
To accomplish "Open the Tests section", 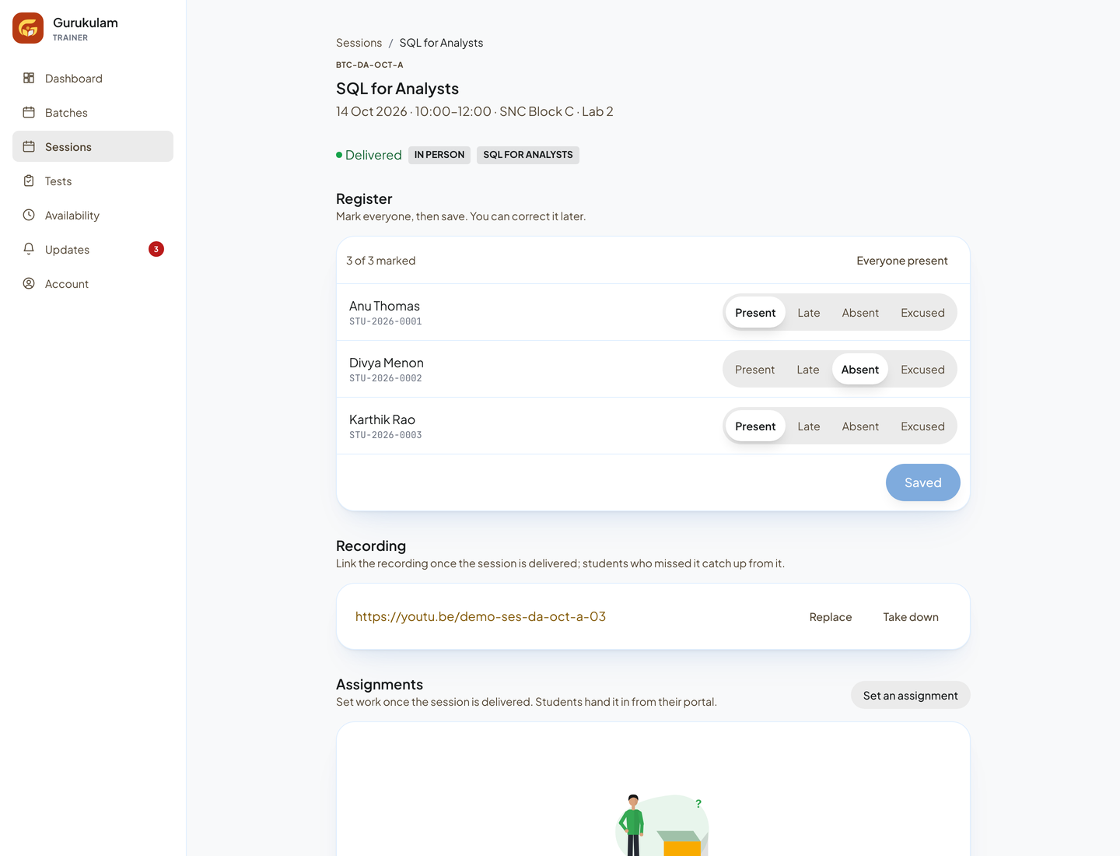I will 93,181.
